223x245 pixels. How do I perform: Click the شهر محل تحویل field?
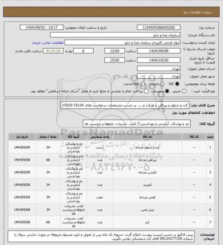tap(159, 76)
